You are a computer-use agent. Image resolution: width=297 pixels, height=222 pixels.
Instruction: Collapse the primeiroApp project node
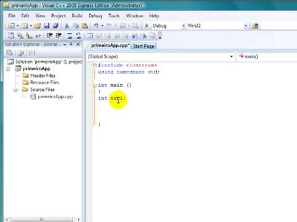(x=8, y=69)
